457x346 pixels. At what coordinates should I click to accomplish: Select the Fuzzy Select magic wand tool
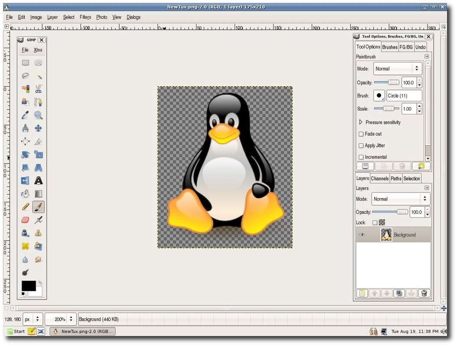[x=38, y=76]
